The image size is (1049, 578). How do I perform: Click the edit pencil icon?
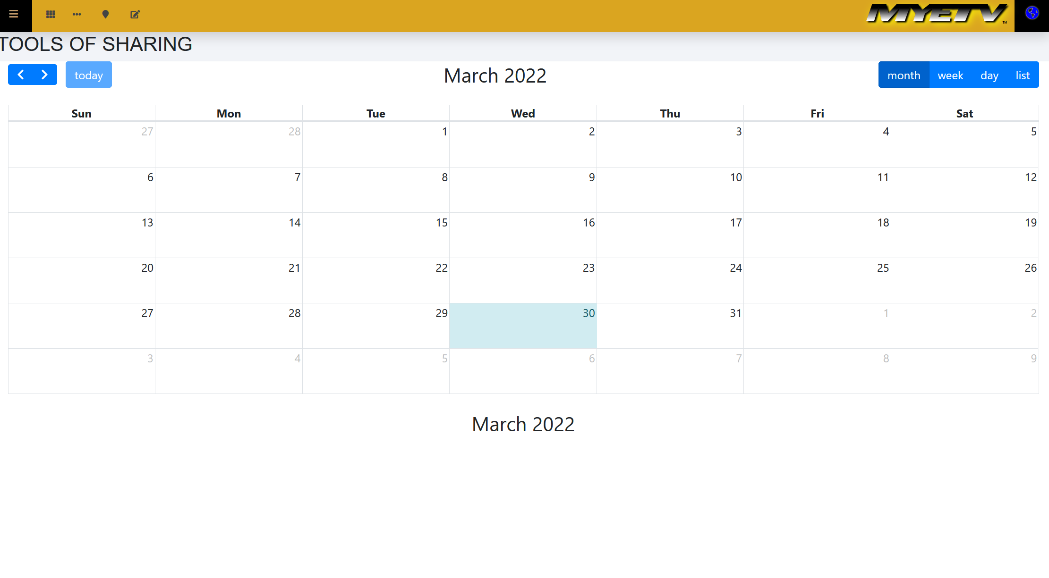[135, 15]
